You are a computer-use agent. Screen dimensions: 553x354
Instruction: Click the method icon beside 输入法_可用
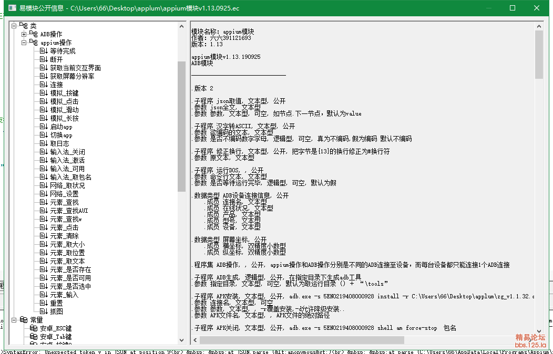[44, 169]
